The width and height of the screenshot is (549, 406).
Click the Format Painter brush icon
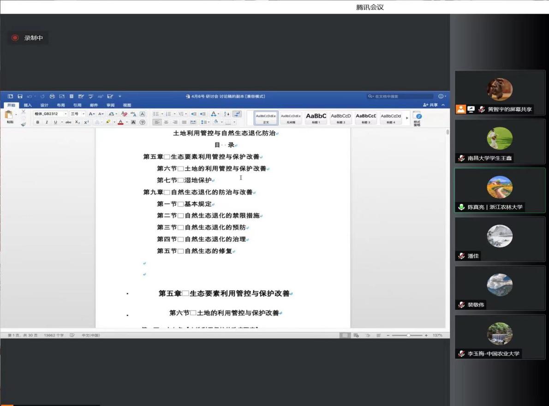tap(24, 123)
